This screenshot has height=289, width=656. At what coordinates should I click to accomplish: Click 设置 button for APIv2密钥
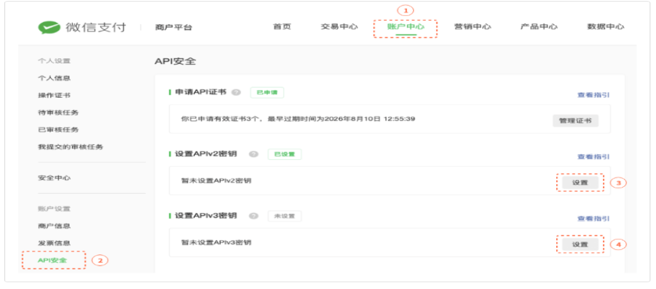coord(580,183)
